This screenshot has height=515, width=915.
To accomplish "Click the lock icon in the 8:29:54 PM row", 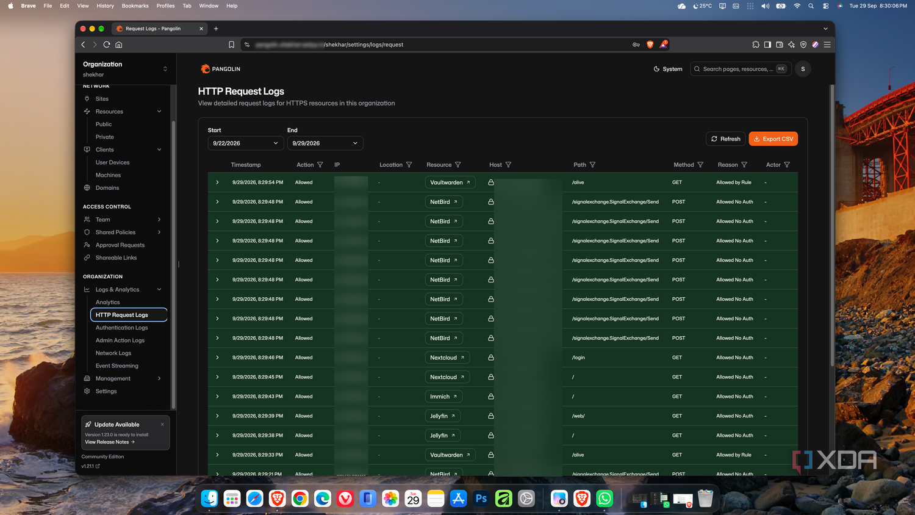I will pyautogui.click(x=491, y=182).
